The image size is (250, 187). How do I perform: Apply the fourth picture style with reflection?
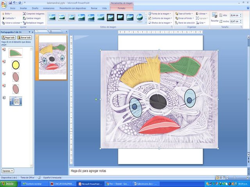click(x=81, y=17)
